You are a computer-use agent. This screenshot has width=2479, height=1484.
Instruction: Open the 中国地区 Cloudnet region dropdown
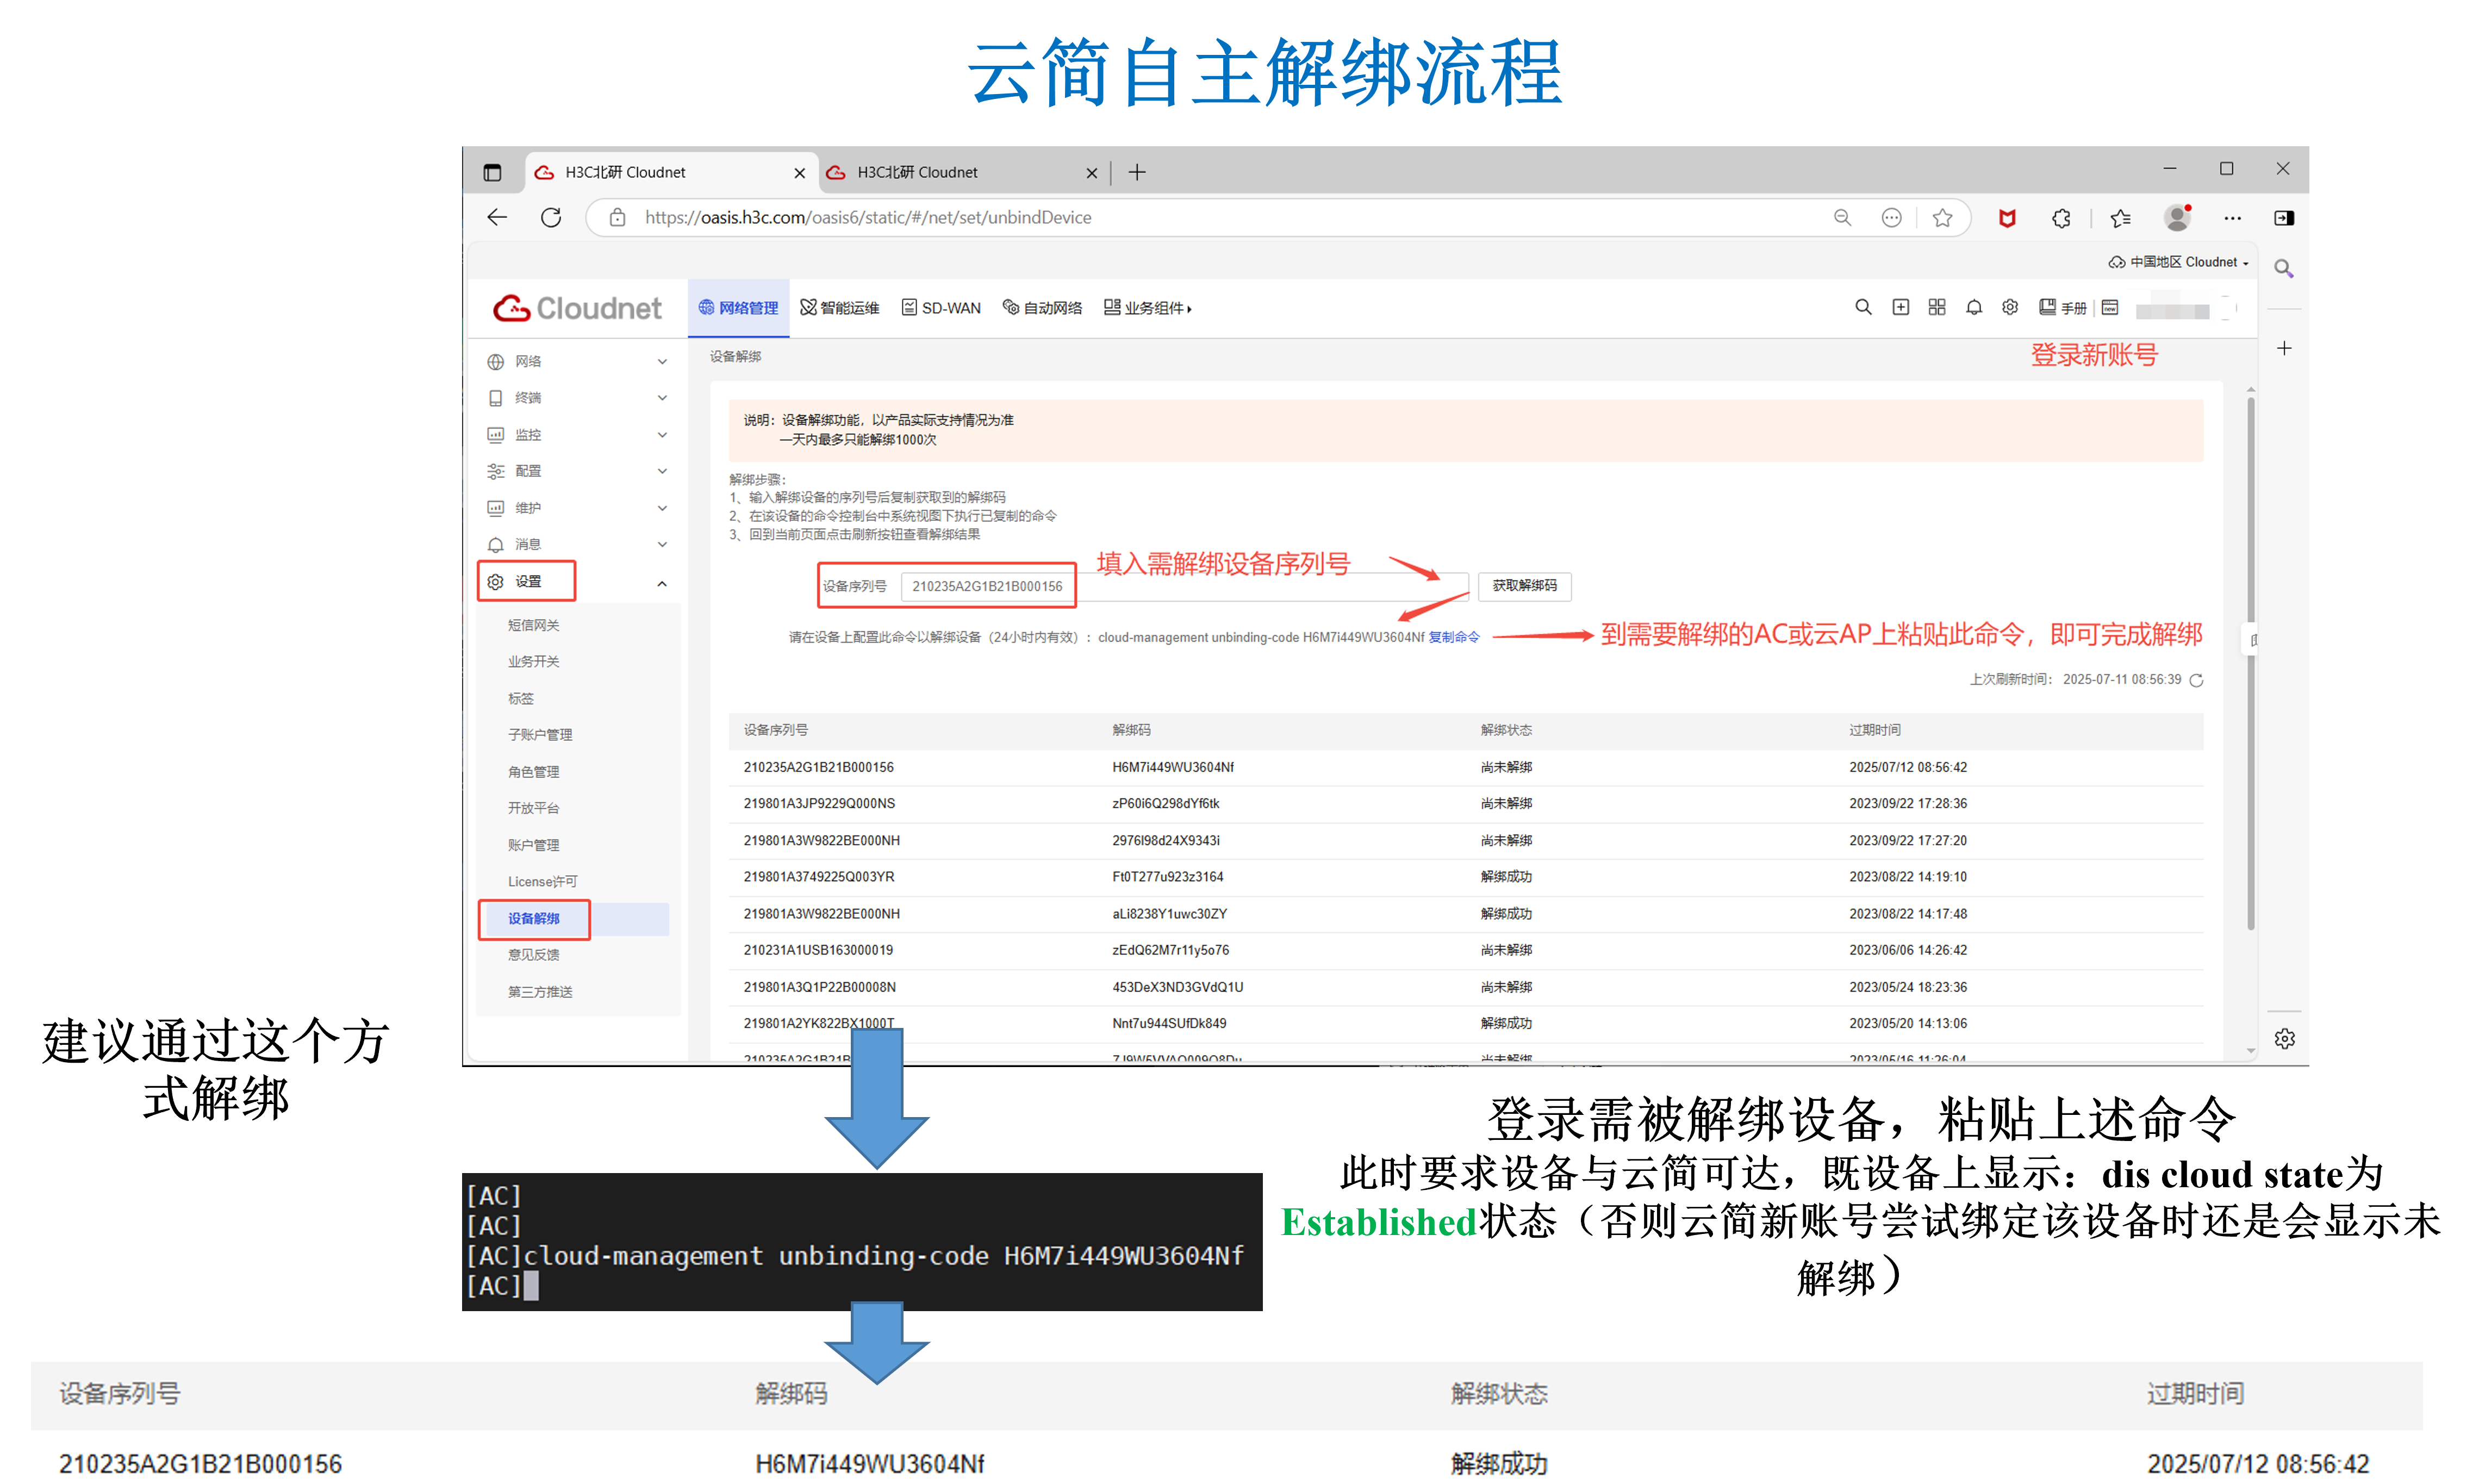click(x=2185, y=262)
